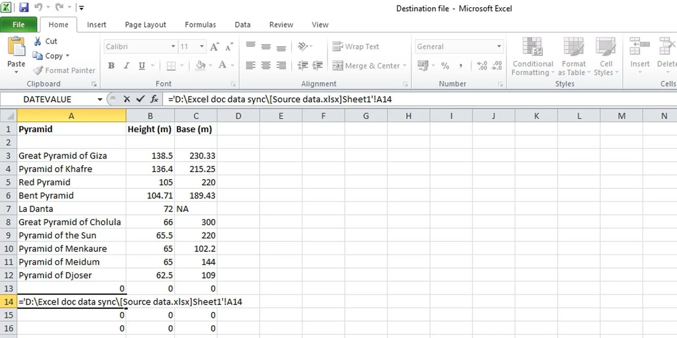Screen dimensions: 677x338
Task: Switch to the Data tab
Action: [242, 25]
